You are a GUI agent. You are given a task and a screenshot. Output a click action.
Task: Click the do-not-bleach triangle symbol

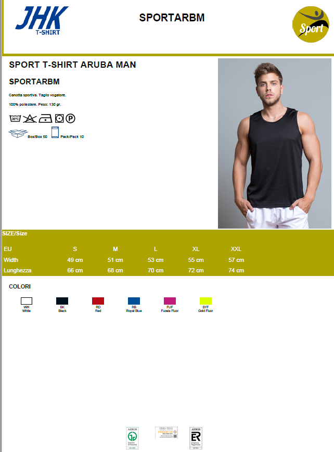click(30, 119)
